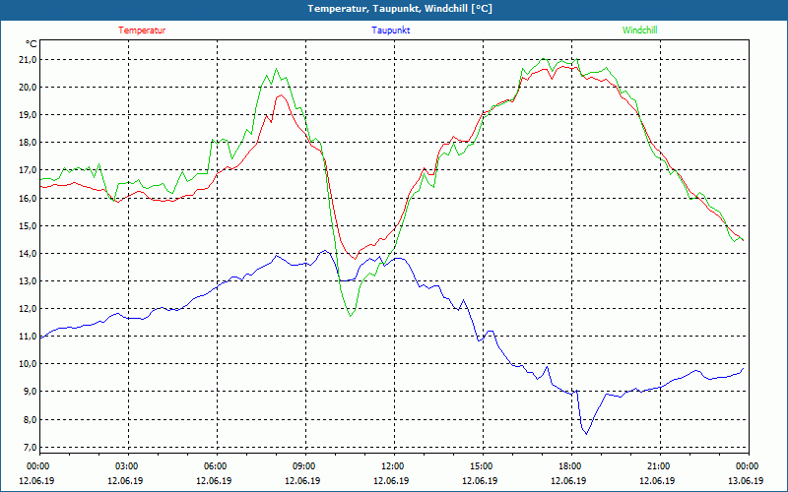Click the '19,0' y-axis value
Image resolution: width=788 pixels, height=492 pixels.
(29, 115)
